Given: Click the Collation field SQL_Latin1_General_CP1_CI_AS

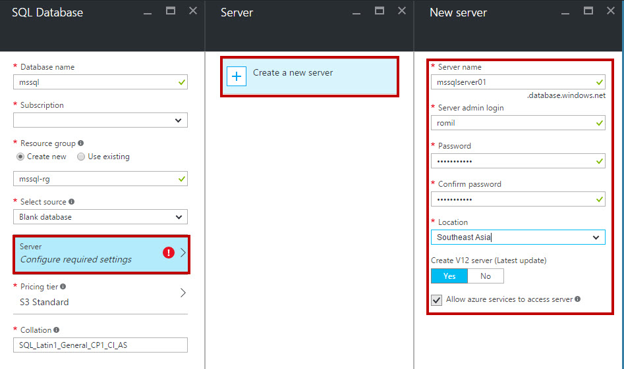Looking at the screenshot, I should [x=100, y=345].
